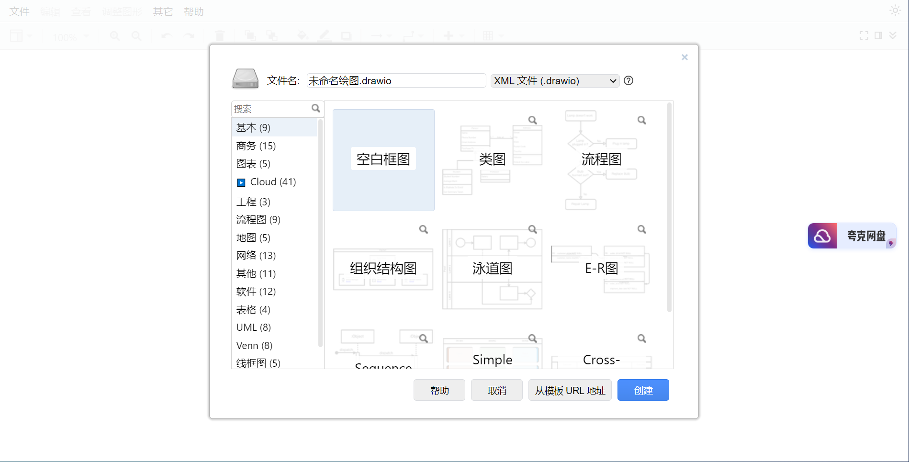Image resolution: width=909 pixels, height=462 pixels.
Task: Click the 创建 button
Action: pyautogui.click(x=643, y=390)
